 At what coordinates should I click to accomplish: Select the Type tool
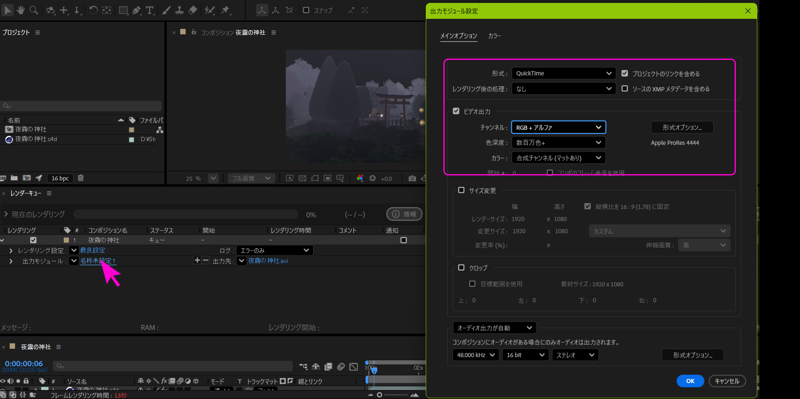click(150, 10)
